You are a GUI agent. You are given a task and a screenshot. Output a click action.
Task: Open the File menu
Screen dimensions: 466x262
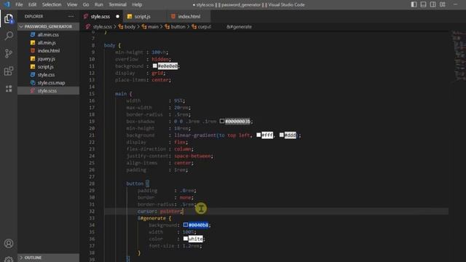tap(19, 4)
